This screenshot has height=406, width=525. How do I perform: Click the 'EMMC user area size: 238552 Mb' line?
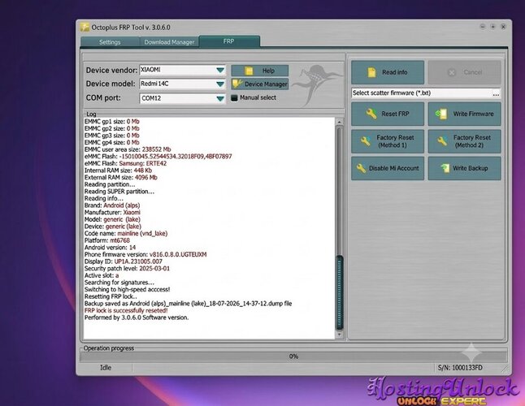coord(128,149)
